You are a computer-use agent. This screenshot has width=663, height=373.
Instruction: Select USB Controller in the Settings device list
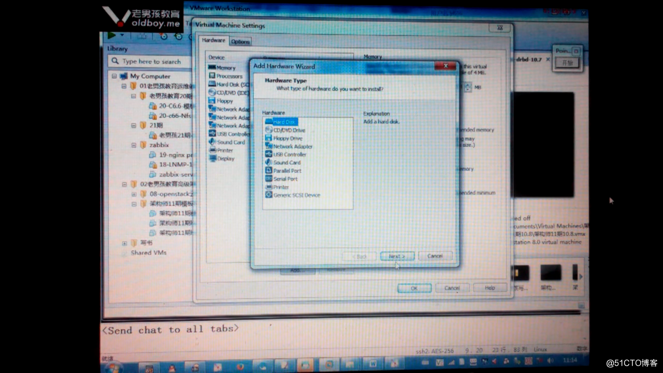tap(229, 134)
